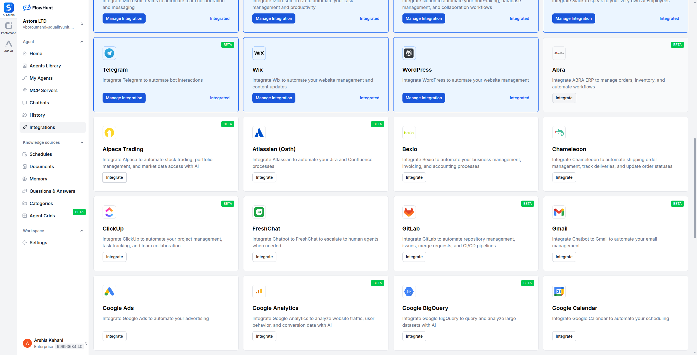
Task: Select the WordPress integration icon
Action: pos(409,53)
